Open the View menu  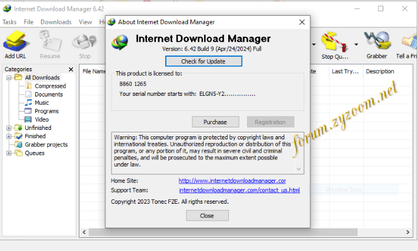coord(85,22)
